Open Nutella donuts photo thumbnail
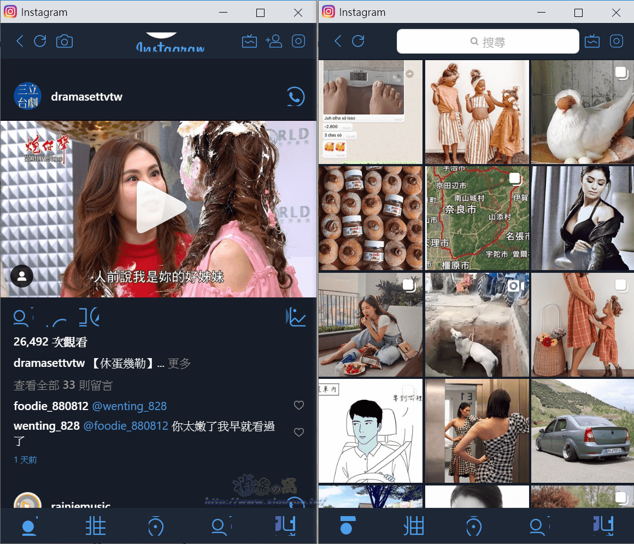This screenshot has width=634, height=544. point(371,218)
